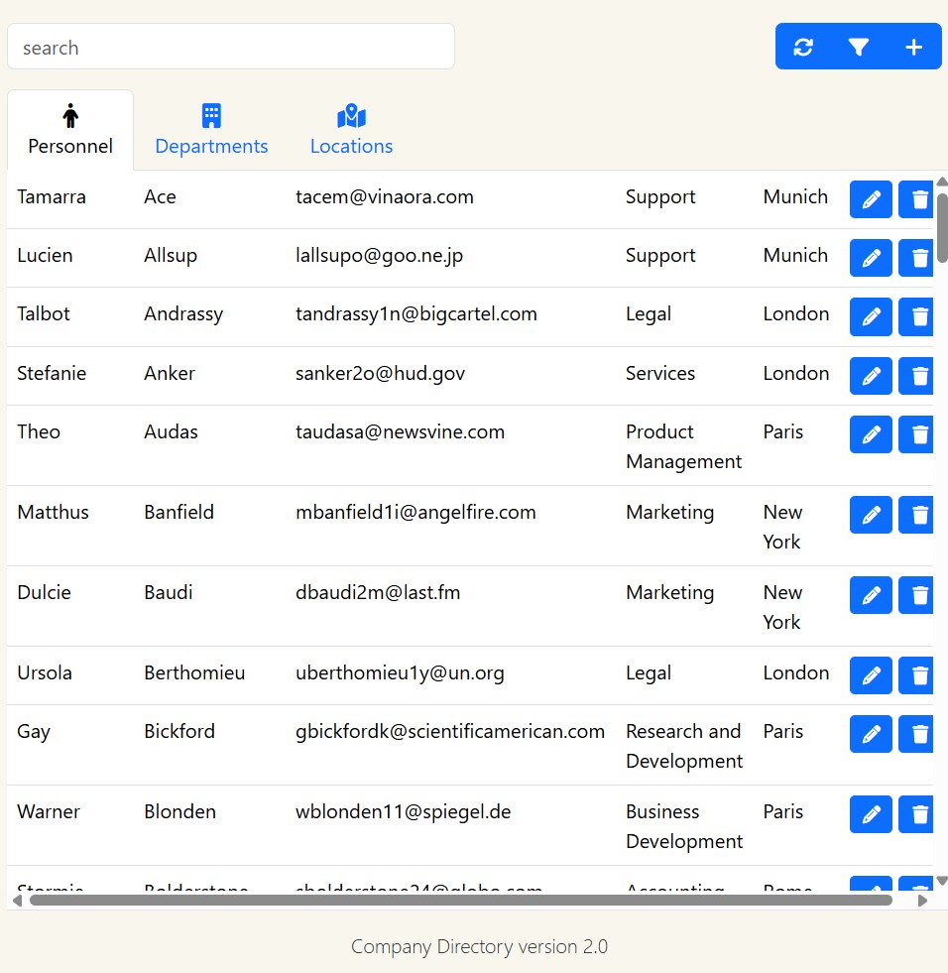Viewport: 948px width, 973px height.
Task: Delete Warner Blonden's entry
Action: (917, 814)
